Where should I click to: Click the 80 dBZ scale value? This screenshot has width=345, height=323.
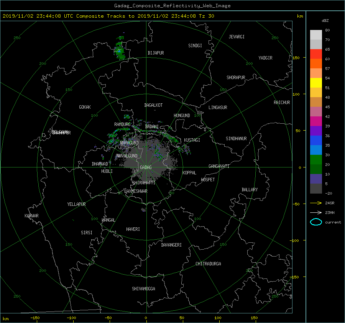327,30
